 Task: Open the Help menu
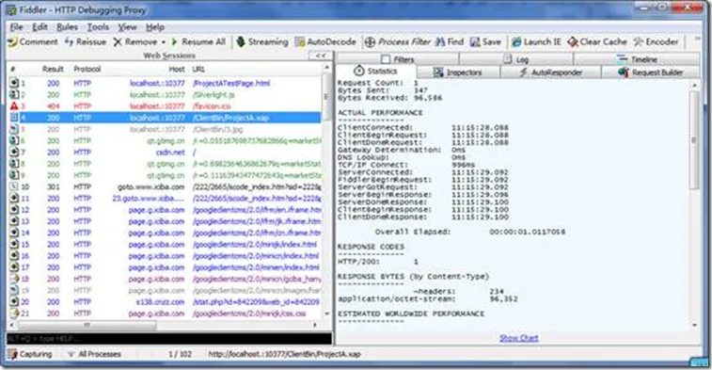(155, 27)
